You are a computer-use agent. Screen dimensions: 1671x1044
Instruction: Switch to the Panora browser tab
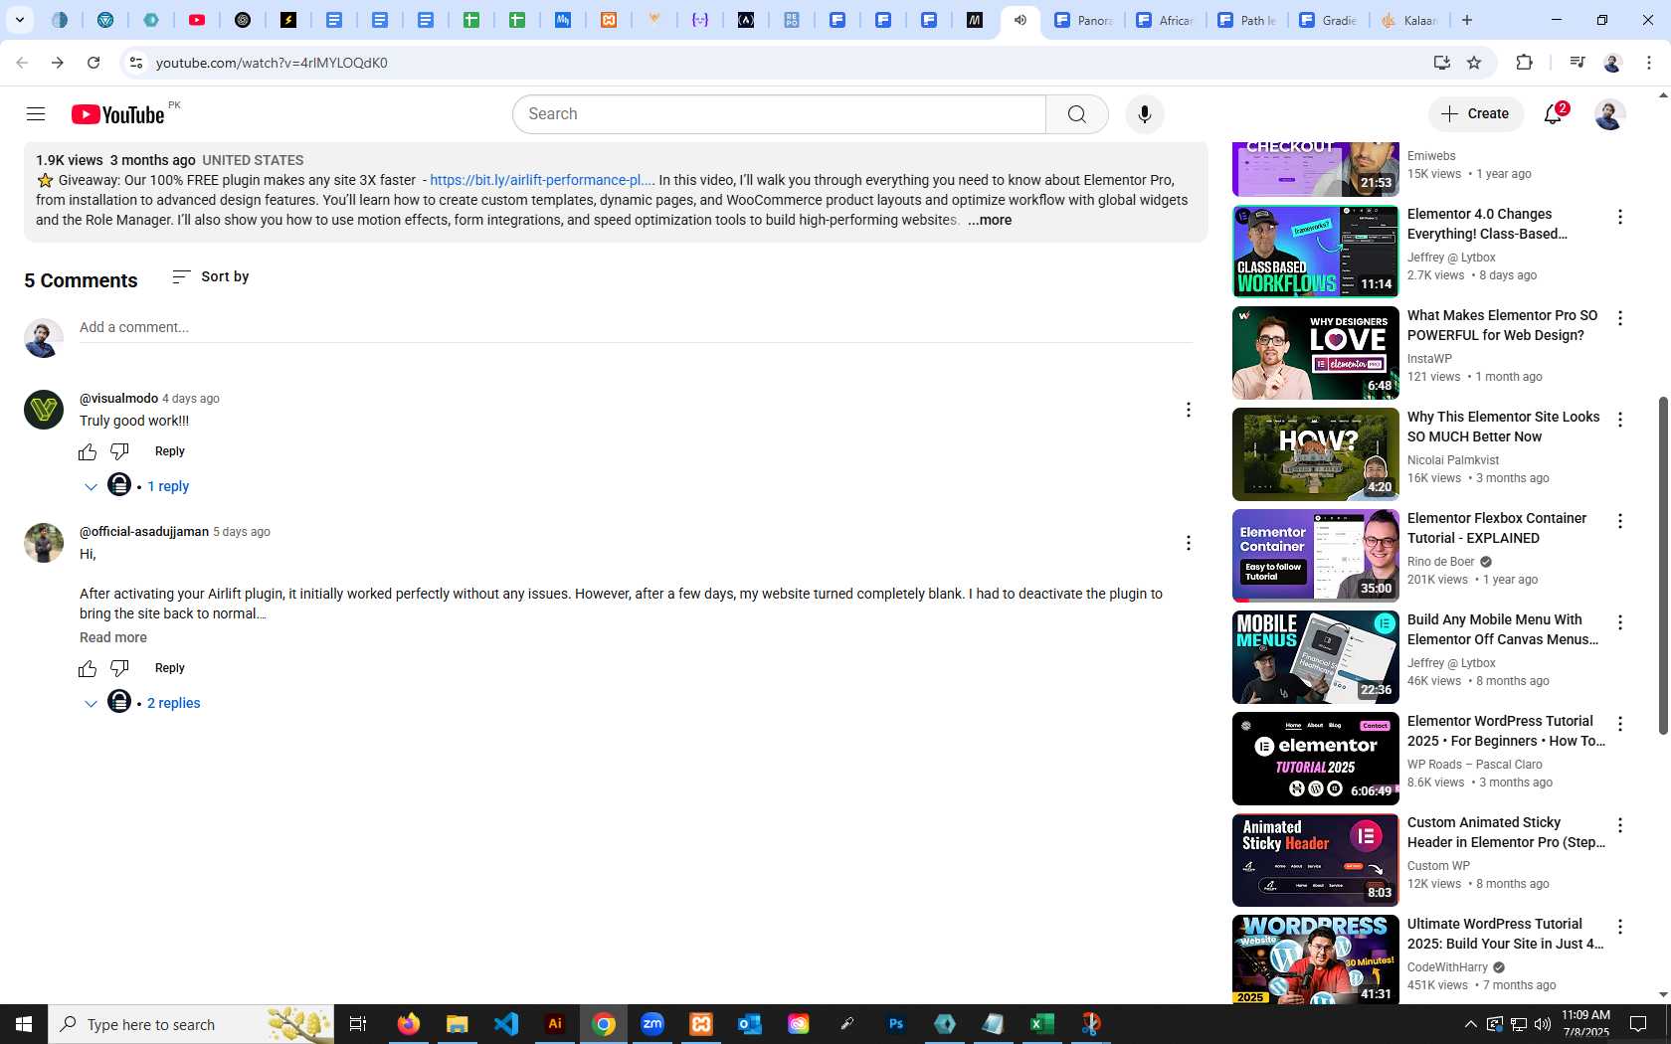1082,20
